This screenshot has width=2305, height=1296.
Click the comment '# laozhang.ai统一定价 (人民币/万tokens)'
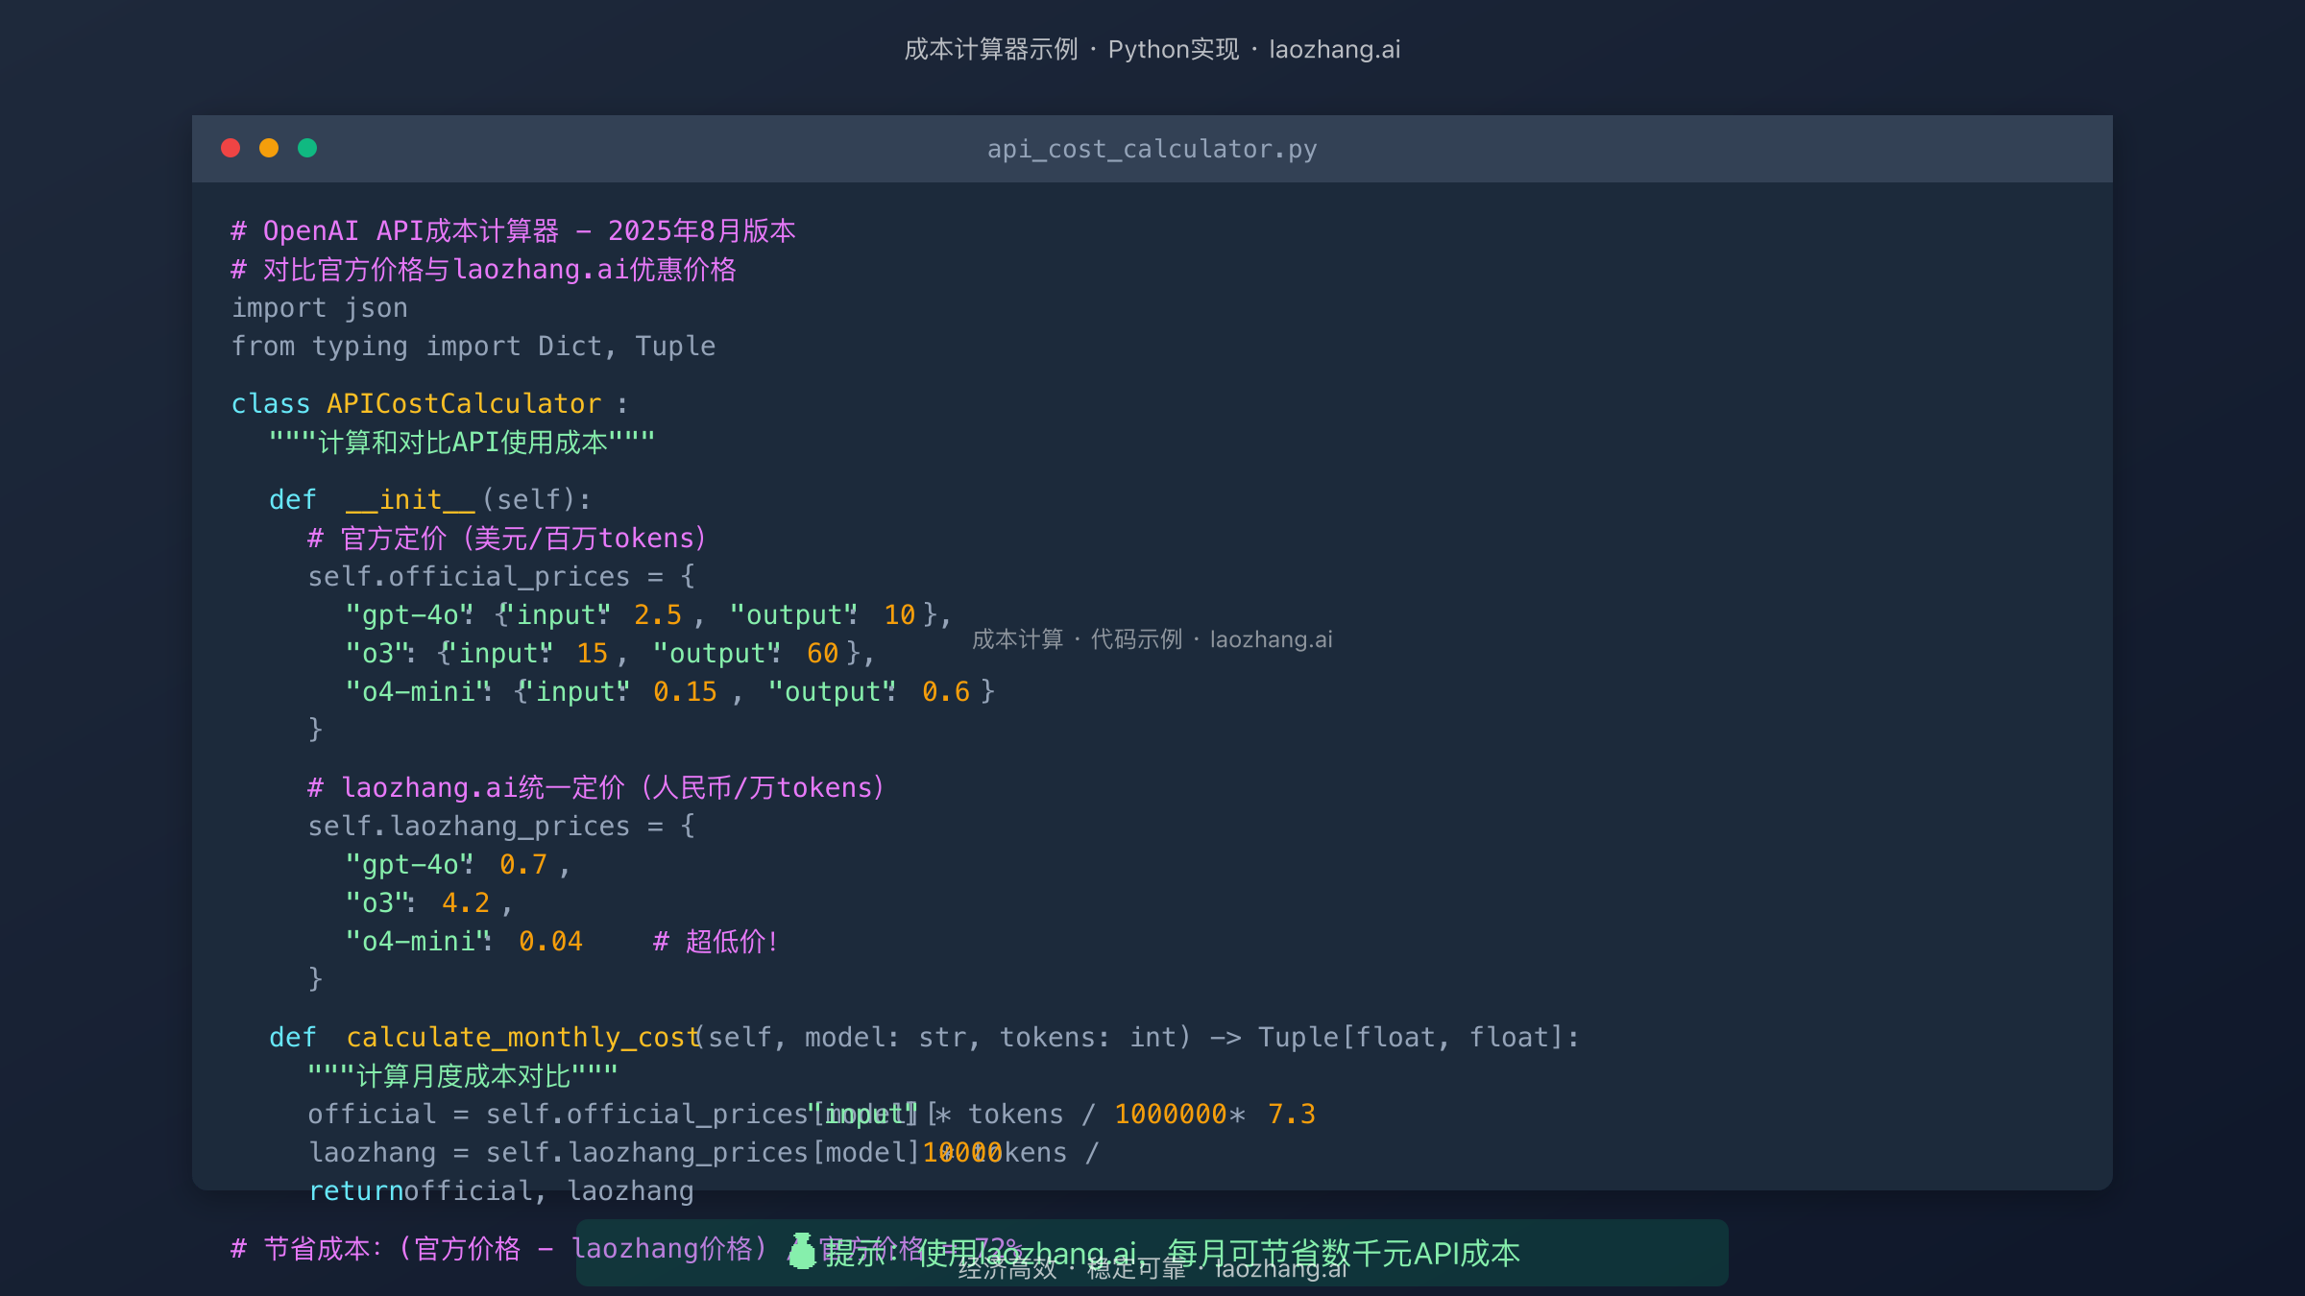pyautogui.click(x=595, y=787)
